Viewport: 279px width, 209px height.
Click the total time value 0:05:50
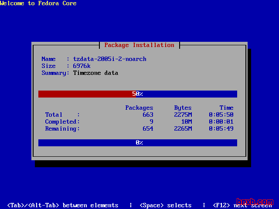coord(221,115)
